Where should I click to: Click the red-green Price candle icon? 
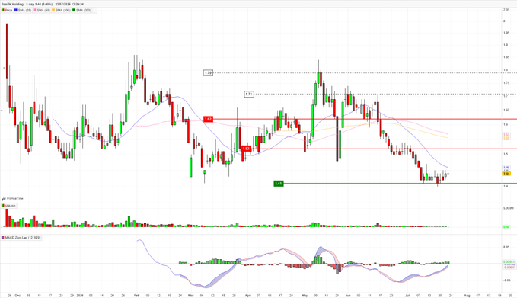coord(2,10)
